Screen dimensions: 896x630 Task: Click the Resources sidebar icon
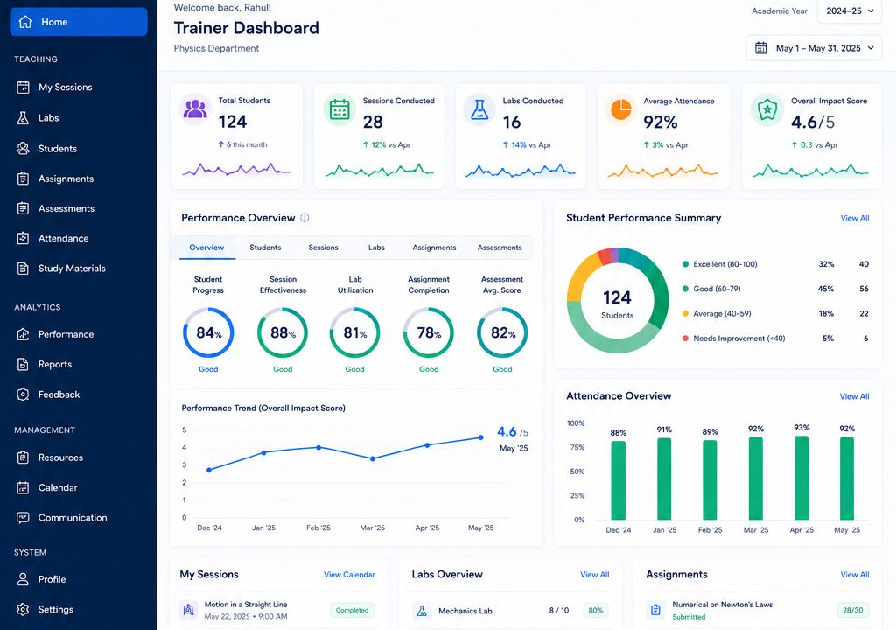coord(23,458)
